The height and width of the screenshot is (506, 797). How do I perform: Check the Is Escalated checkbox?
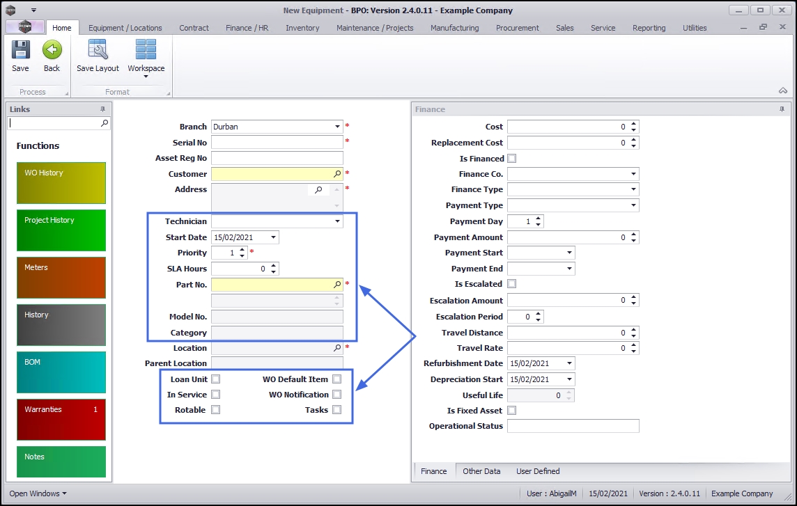pyautogui.click(x=512, y=283)
